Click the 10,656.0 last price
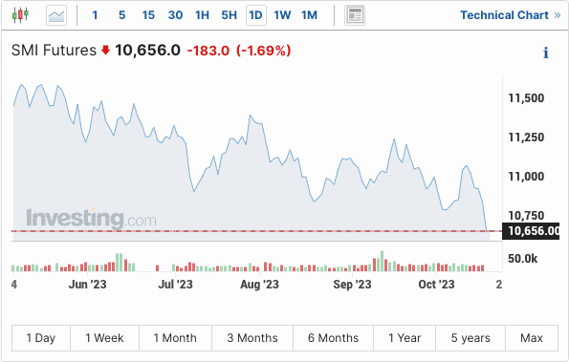Image resolution: width=569 pixels, height=362 pixels. [147, 51]
